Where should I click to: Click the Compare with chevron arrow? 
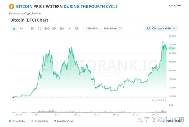(x=174, y=28)
